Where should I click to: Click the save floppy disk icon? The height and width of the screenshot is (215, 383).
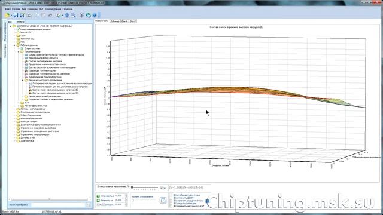coord(16,15)
